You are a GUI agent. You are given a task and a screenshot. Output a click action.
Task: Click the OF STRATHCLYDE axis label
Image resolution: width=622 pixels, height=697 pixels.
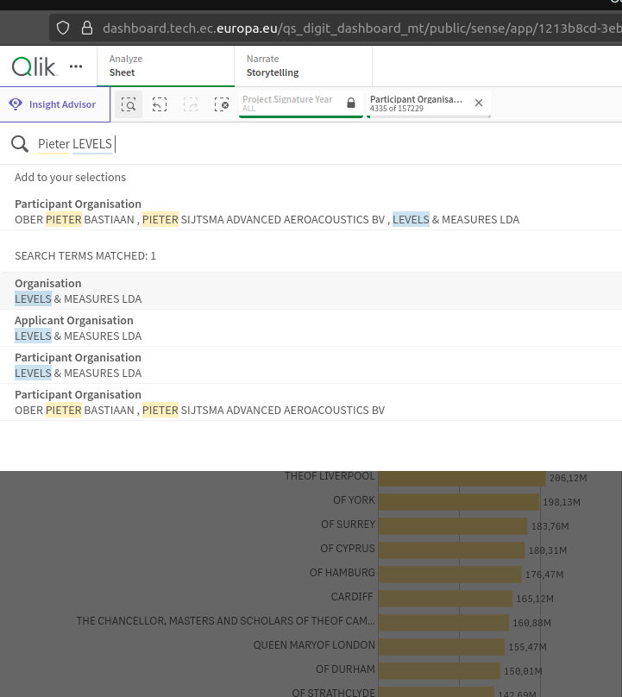click(334, 693)
